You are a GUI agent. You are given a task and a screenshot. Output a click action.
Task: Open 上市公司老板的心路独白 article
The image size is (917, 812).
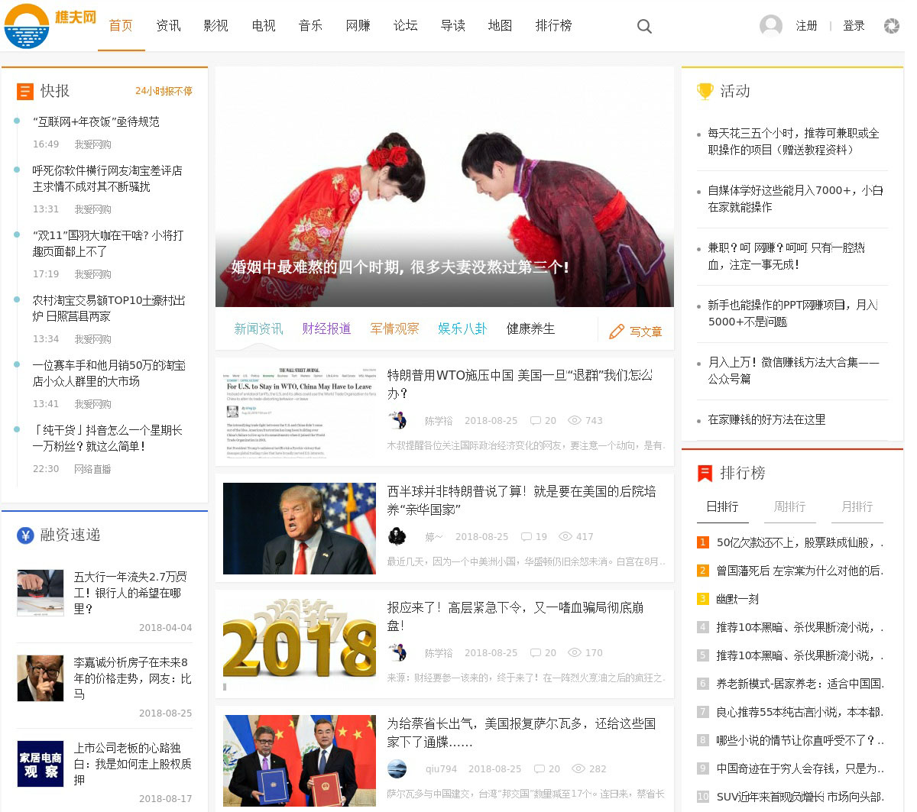(x=132, y=764)
